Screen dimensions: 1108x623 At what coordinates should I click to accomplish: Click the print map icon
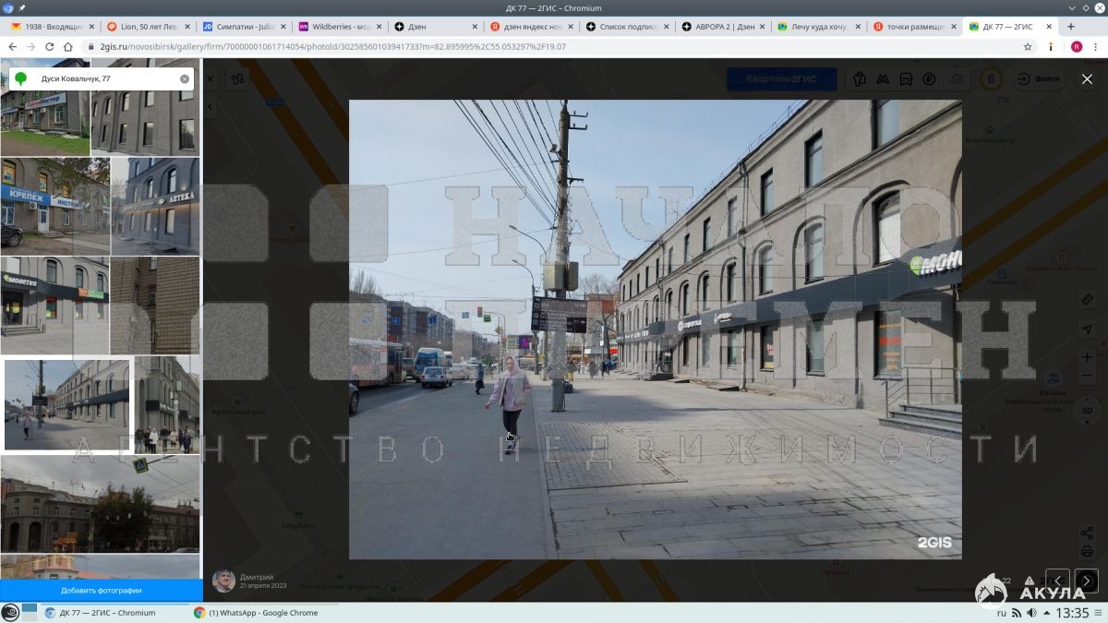[1087, 552]
